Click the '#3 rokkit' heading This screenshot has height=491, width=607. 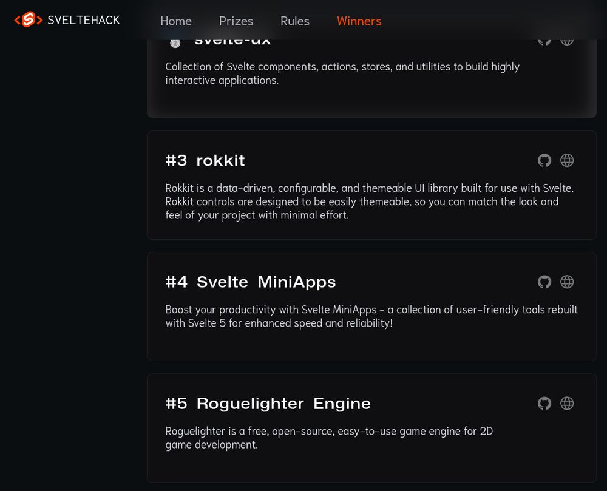point(205,161)
